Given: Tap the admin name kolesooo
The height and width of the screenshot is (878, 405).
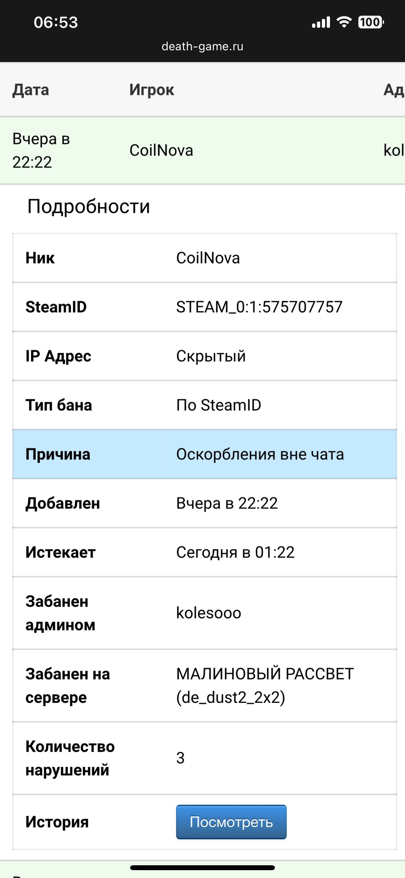Looking at the screenshot, I should 209,613.
